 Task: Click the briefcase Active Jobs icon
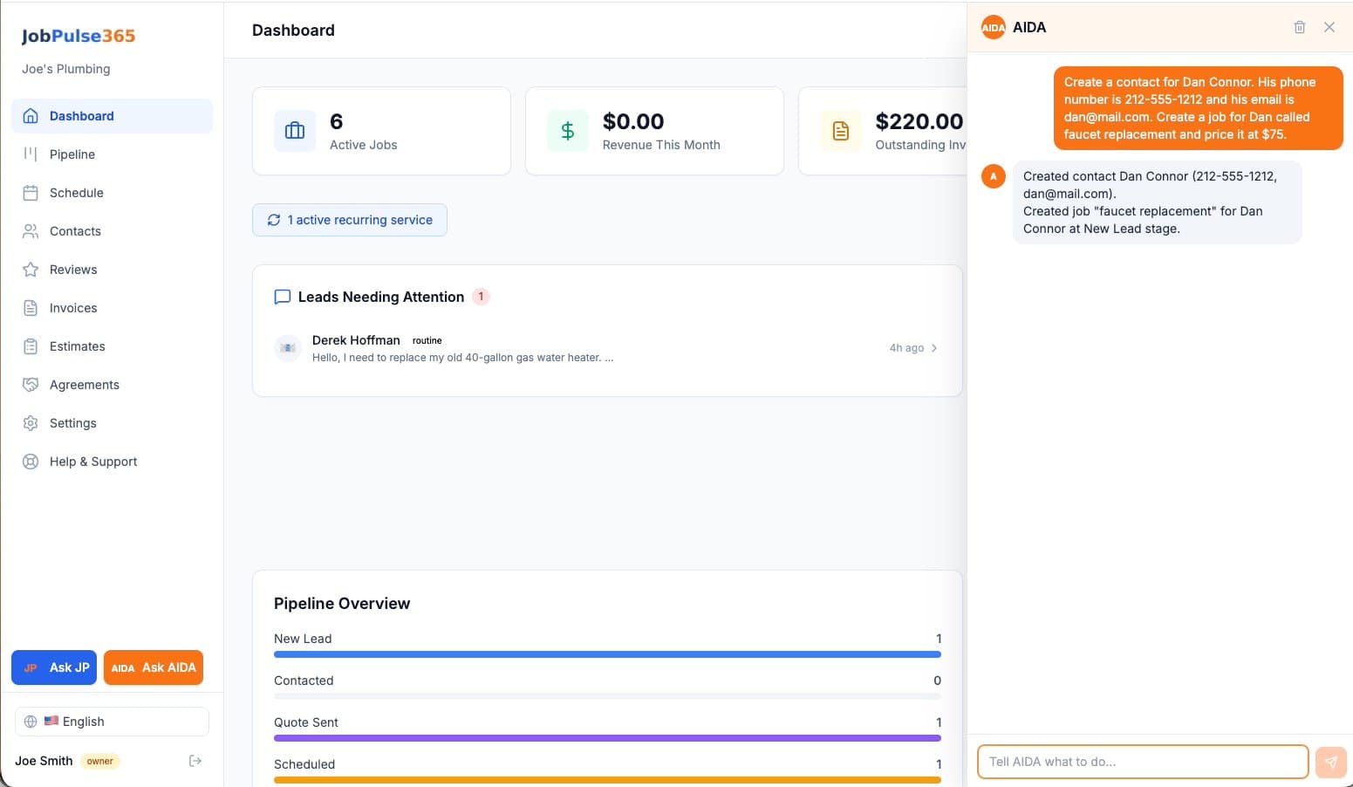tap(295, 131)
